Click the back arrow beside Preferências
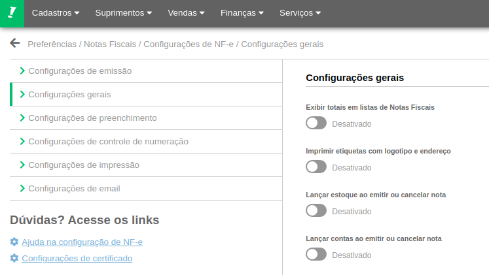489x275 pixels. point(15,44)
